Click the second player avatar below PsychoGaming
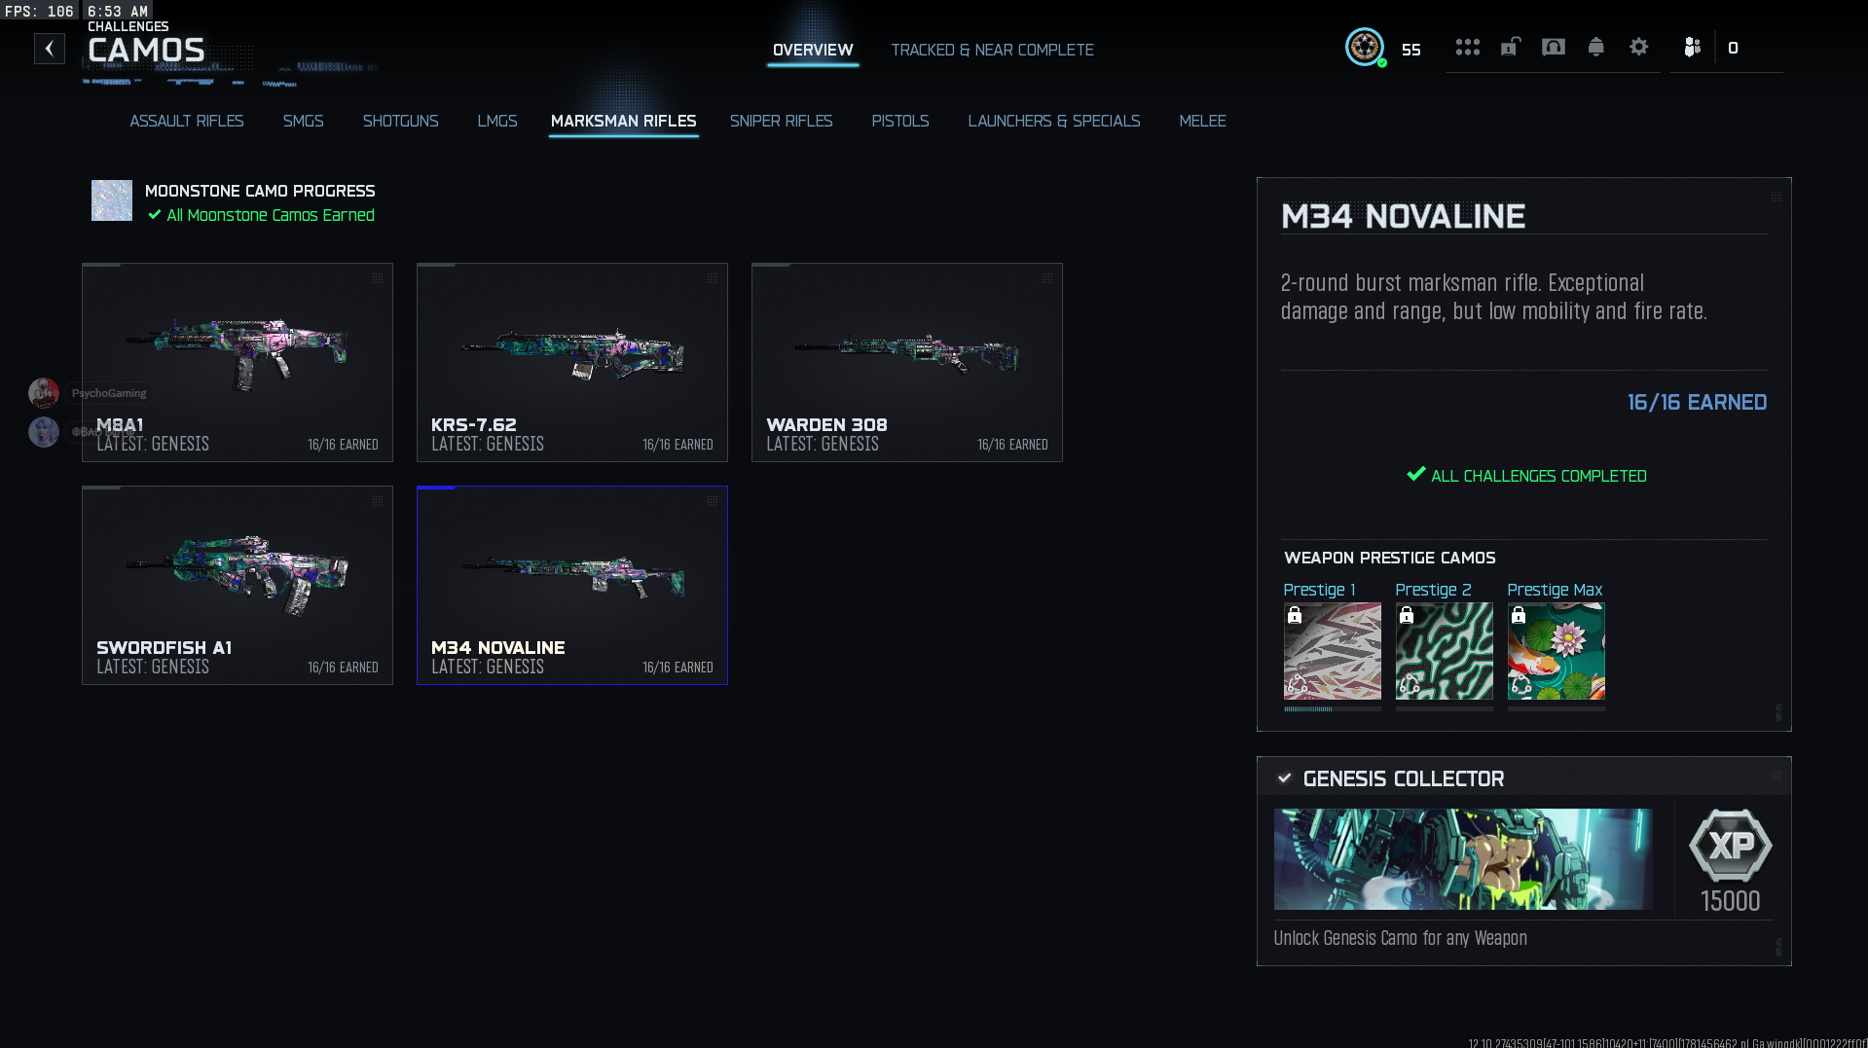 click(x=44, y=432)
